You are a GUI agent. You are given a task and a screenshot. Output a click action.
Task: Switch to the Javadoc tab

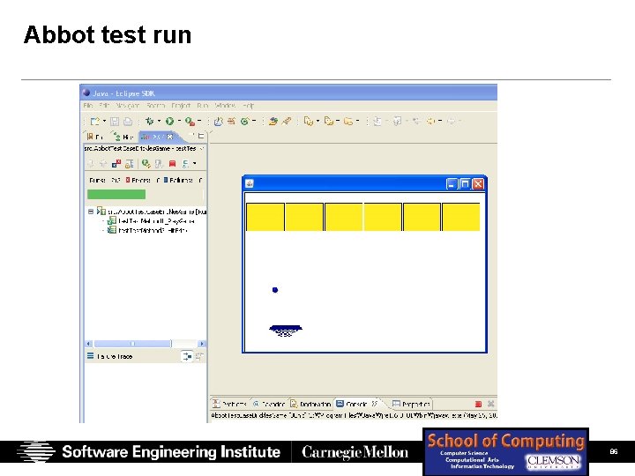click(269, 404)
